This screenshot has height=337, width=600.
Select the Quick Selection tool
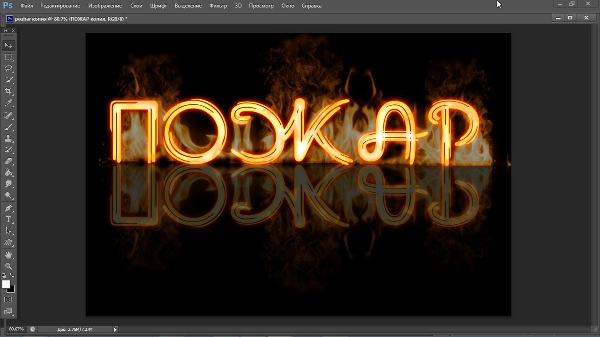tap(8, 80)
